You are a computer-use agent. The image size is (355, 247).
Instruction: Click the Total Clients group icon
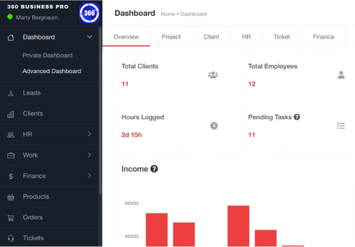(x=213, y=75)
